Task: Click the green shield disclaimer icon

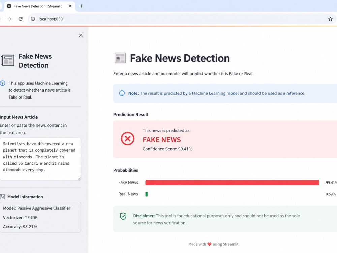Action: point(123,216)
